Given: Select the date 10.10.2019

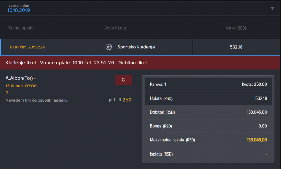Looking at the screenshot, I should click(19, 10).
